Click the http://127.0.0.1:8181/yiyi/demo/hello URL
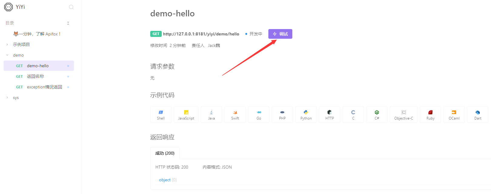The height and width of the screenshot is (194, 491). (x=201, y=34)
